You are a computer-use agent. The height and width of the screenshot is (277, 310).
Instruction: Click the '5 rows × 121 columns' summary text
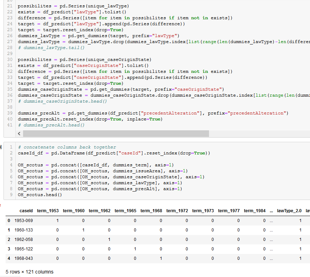29,272
